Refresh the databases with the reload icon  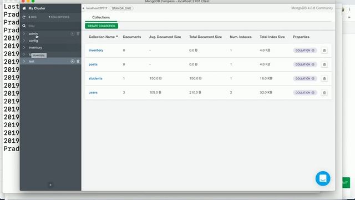tap(24, 17)
